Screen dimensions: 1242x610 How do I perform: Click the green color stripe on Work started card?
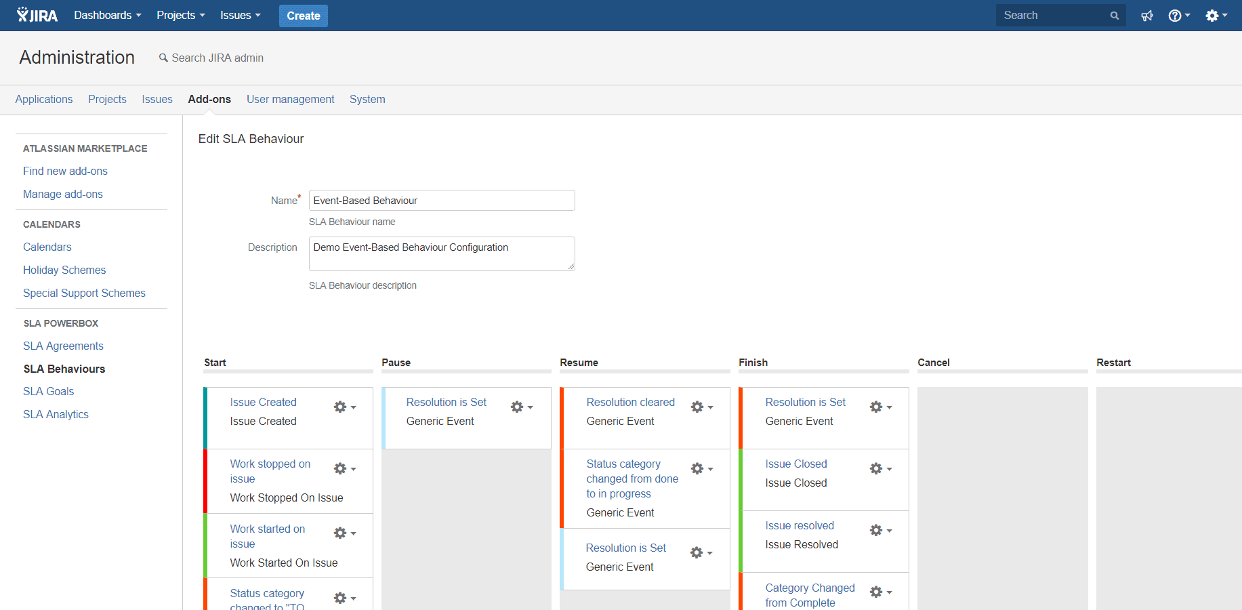[206, 546]
